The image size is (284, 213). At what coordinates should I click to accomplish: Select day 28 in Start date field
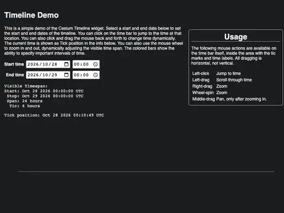[54, 64]
